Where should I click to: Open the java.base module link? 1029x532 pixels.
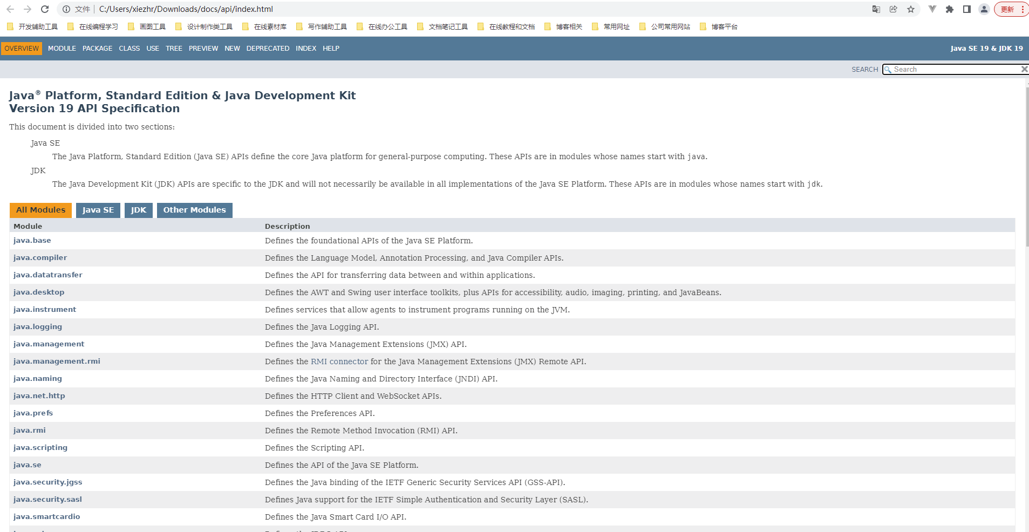[32, 241]
